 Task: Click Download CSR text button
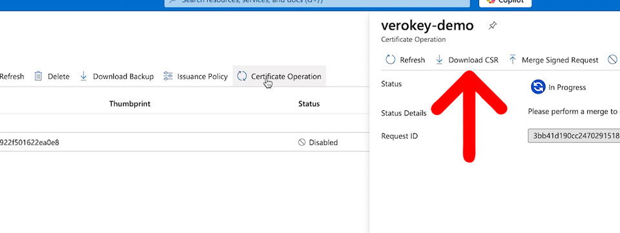(473, 60)
